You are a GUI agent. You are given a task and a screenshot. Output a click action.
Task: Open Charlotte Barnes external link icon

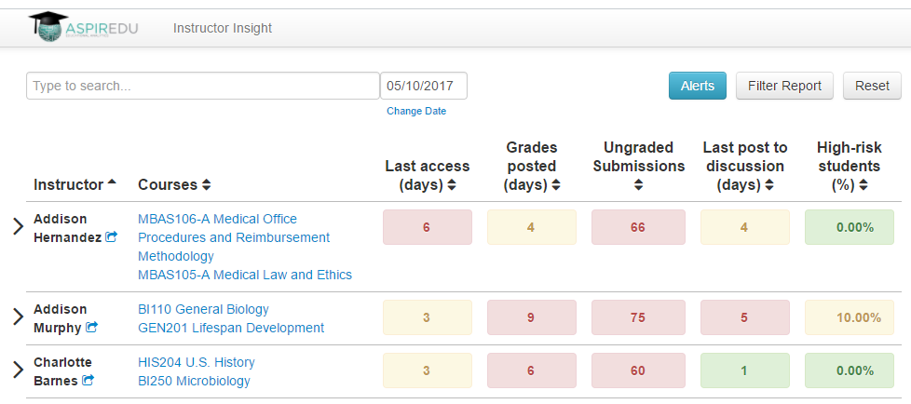88,381
